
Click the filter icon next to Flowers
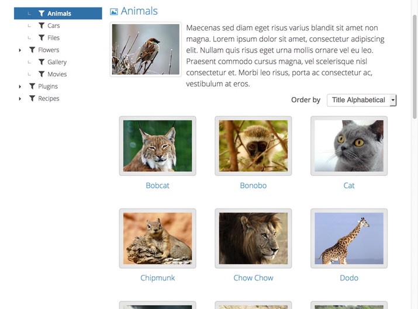coord(32,50)
